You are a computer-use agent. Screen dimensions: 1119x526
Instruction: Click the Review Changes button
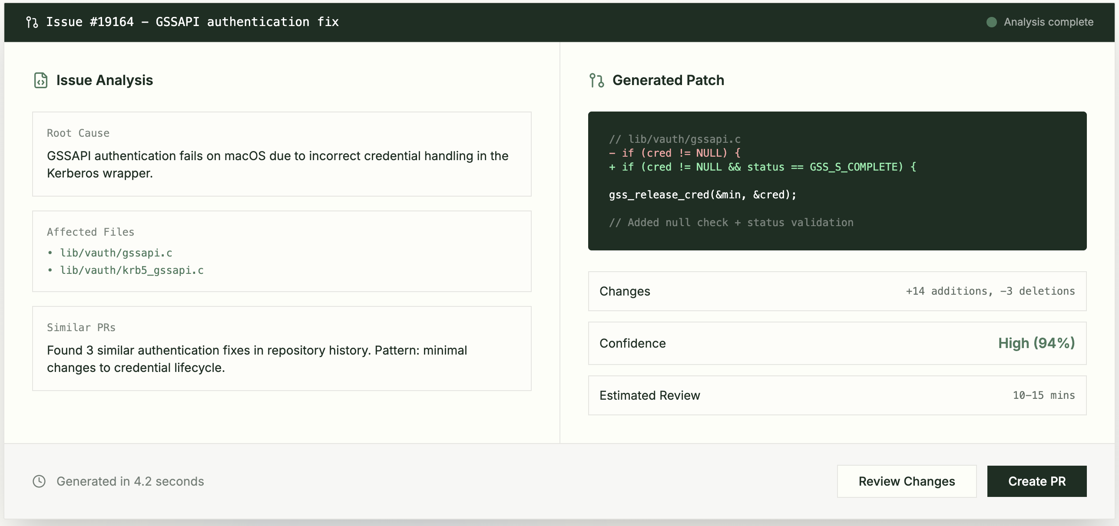coord(906,481)
